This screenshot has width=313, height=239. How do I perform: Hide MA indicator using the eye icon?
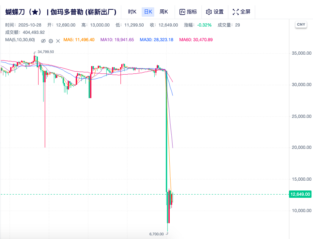(x=43, y=40)
